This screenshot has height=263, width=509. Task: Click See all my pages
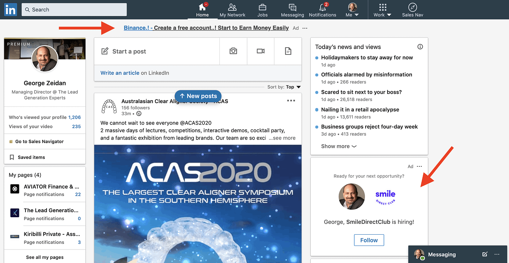45,257
